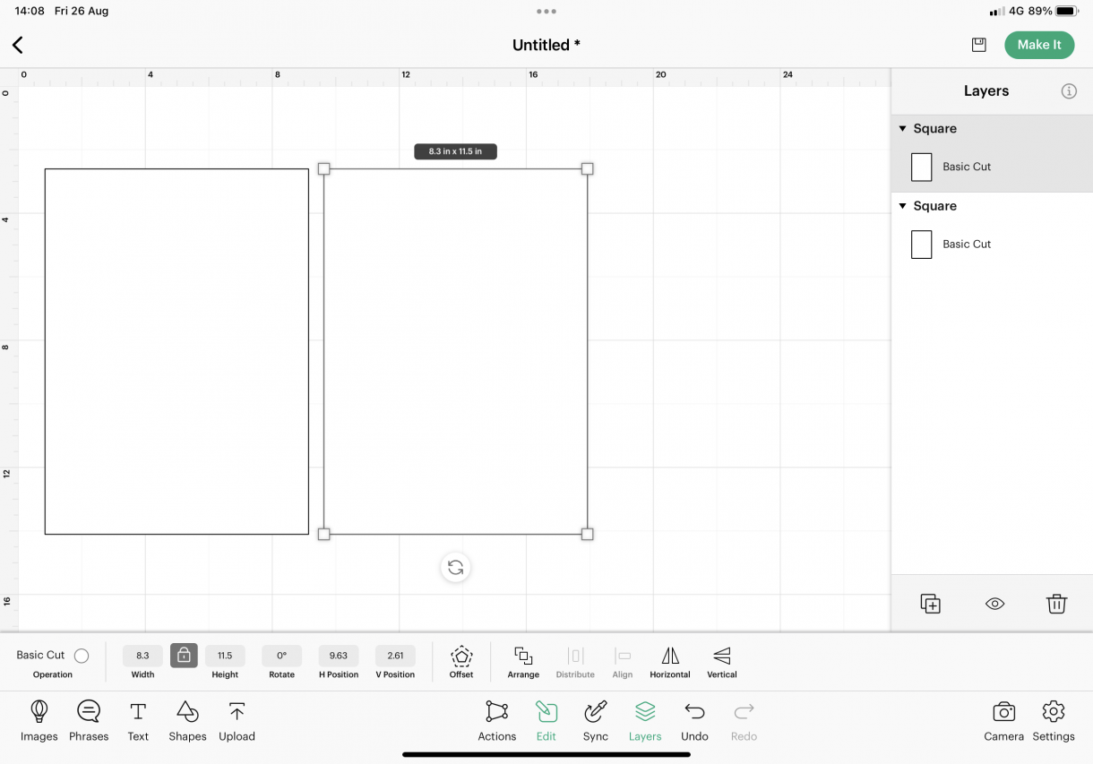Select the second Square's Basic Cut thumbnail

(x=922, y=244)
